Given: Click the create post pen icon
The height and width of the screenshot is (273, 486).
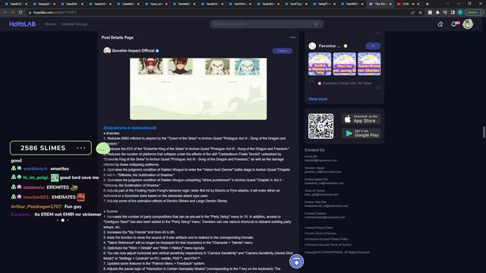Looking at the screenshot, I should [440, 24].
